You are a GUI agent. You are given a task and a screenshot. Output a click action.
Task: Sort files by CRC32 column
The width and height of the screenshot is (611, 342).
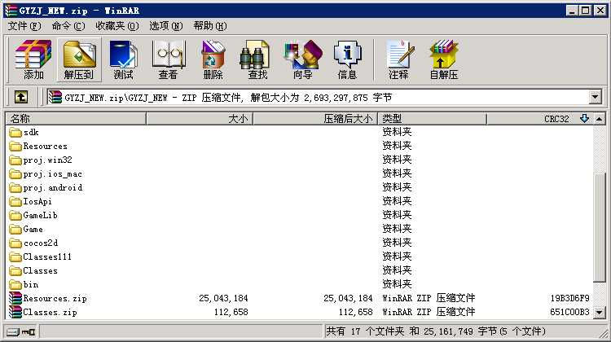pos(540,118)
